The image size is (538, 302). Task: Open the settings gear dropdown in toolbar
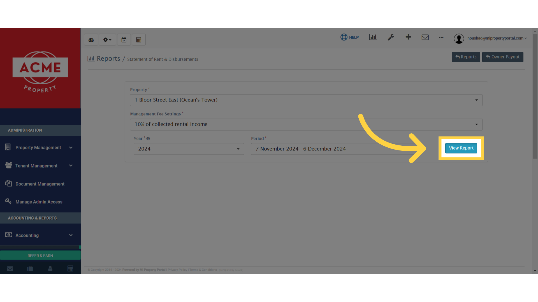tap(107, 40)
